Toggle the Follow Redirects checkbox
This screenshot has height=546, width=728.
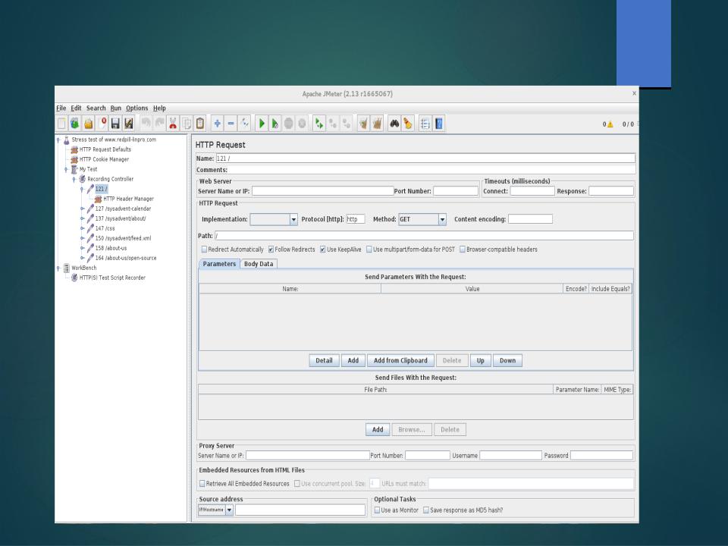[271, 249]
